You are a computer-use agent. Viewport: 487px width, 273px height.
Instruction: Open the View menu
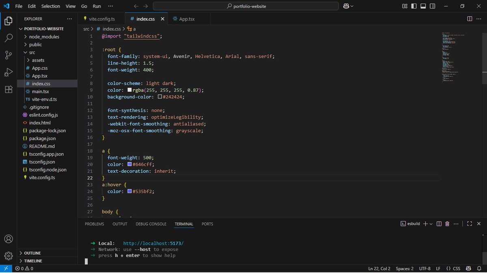tap(71, 6)
